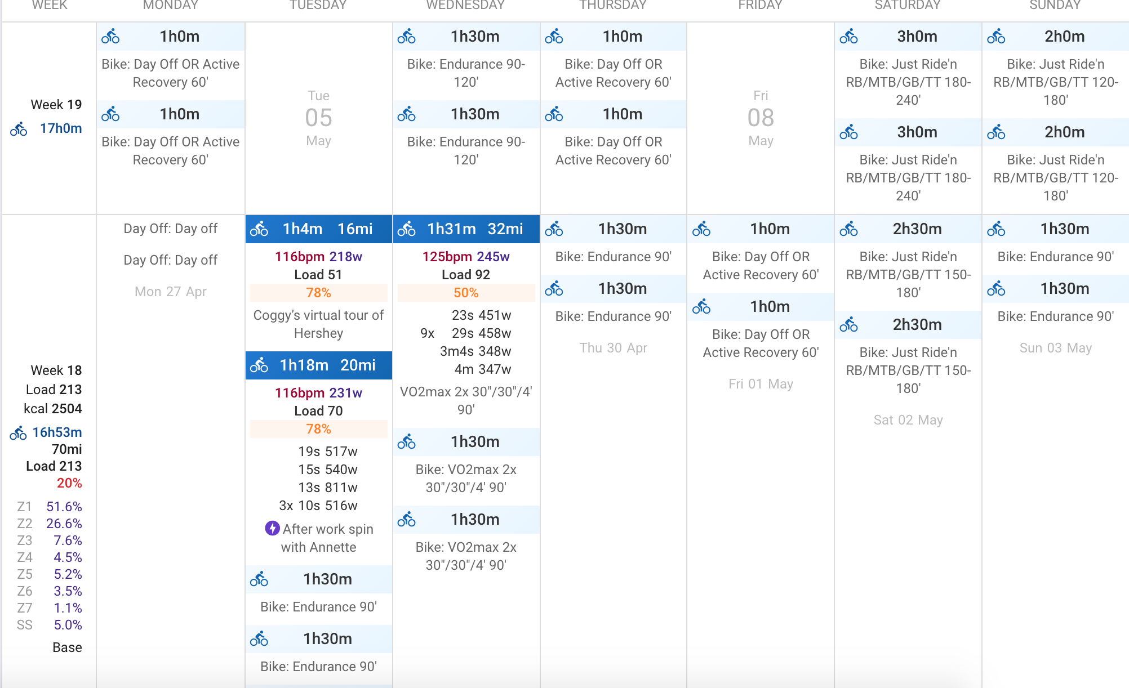Click the Z5 5.2% zone row

50,574
